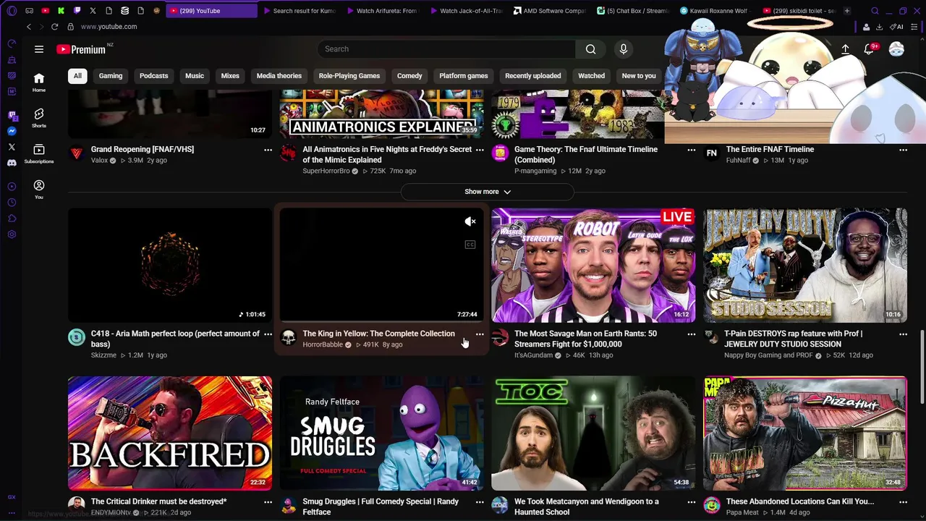The width and height of the screenshot is (926, 521).
Task: Select the Media theories filter chip
Action: (279, 76)
